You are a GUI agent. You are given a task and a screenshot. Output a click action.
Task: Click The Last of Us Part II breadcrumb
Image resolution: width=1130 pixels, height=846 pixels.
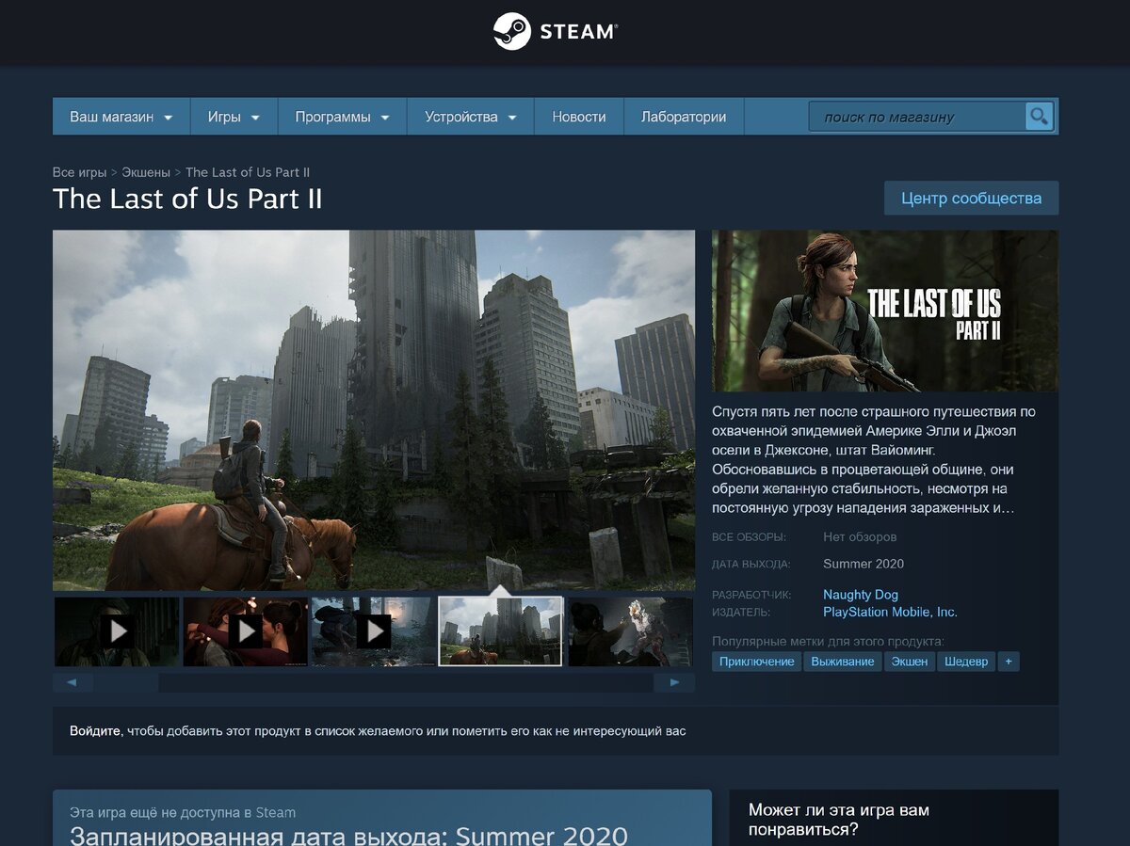pos(248,172)
